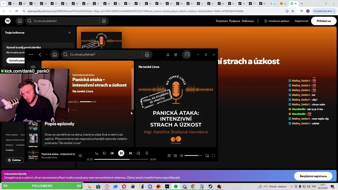Open connect to a device icon

click(x=175, y=156)
